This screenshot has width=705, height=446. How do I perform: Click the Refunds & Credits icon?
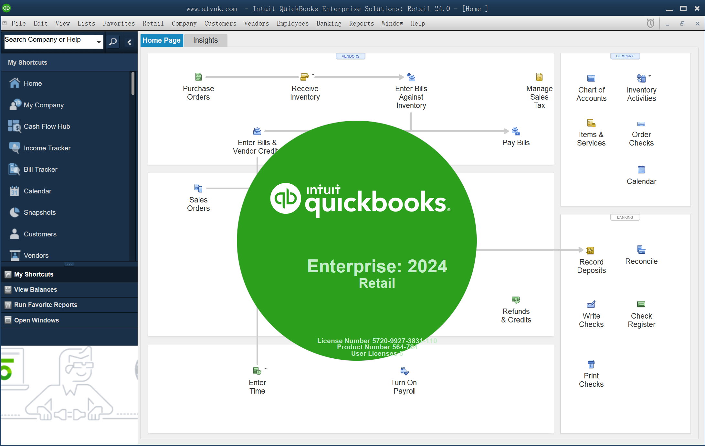[516, 300]
